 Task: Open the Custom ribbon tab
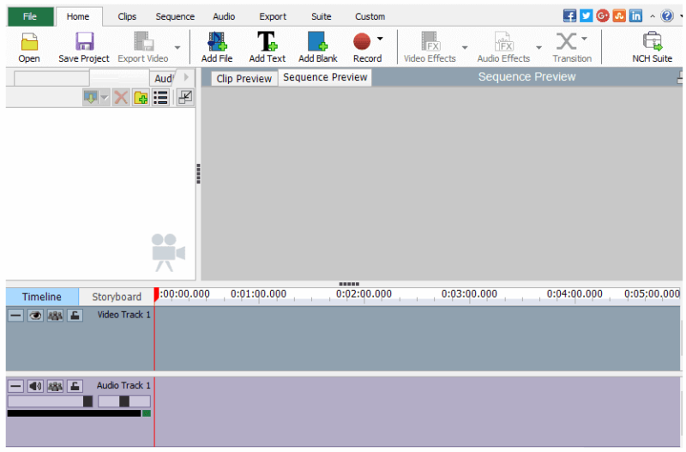coord(370,16)
